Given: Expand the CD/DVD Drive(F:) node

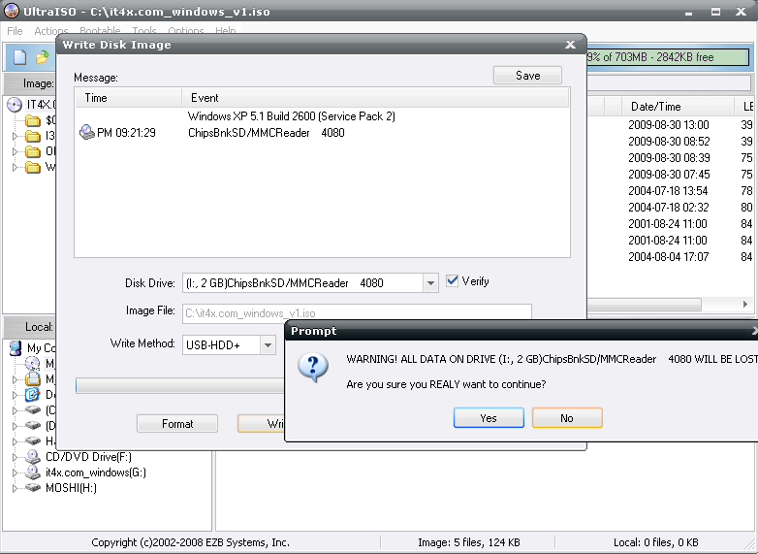Looking at the screenshot, I should (x=15, y=457).
